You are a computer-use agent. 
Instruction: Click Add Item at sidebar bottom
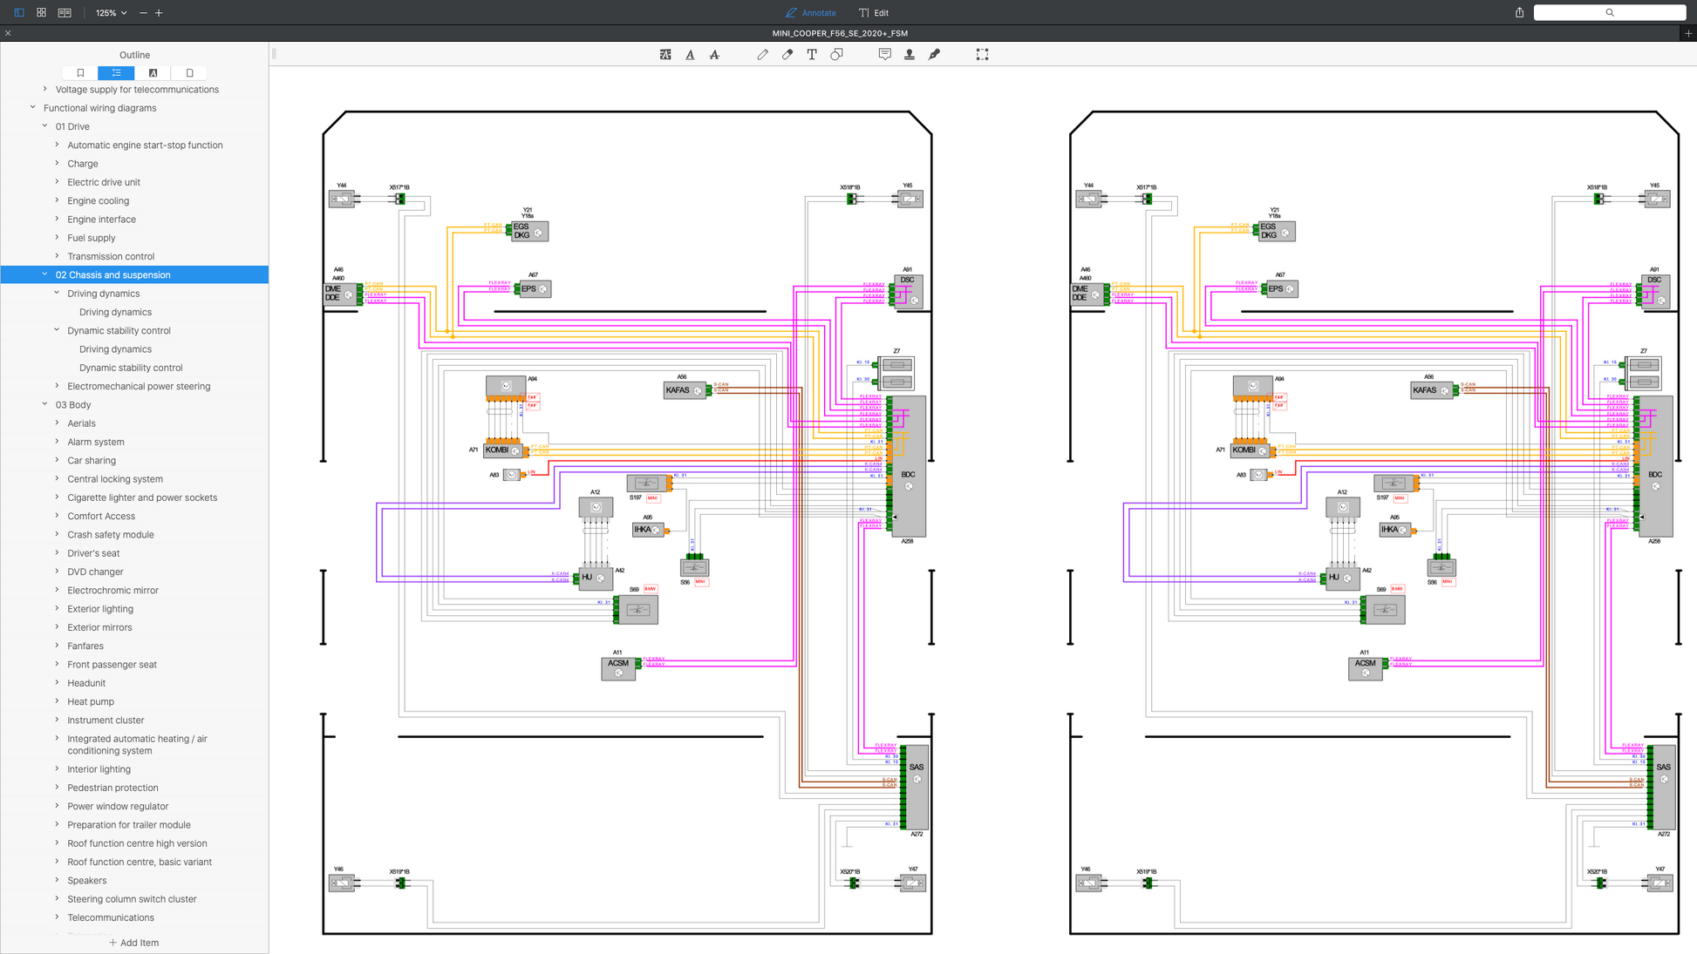point(134,943)
